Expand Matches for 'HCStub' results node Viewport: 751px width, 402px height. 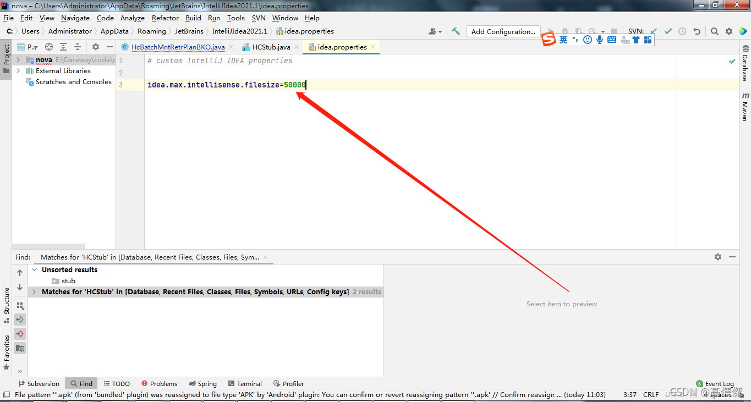pos(35,292)
